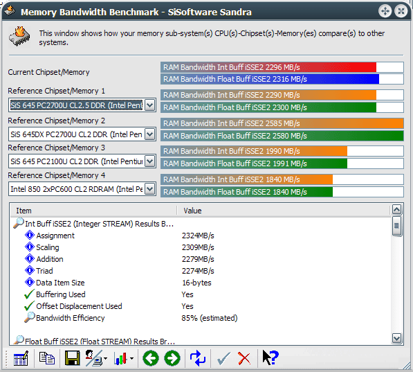Viewport: 413px width, 372px height.
Task: Select Int Buff iSSE2 Integer STREAM Results row
Action: click(x=201, y=224)
